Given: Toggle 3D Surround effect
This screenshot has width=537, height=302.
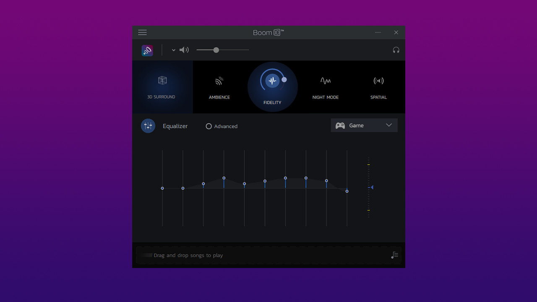Looking at the screenshot, I should 162,87.
